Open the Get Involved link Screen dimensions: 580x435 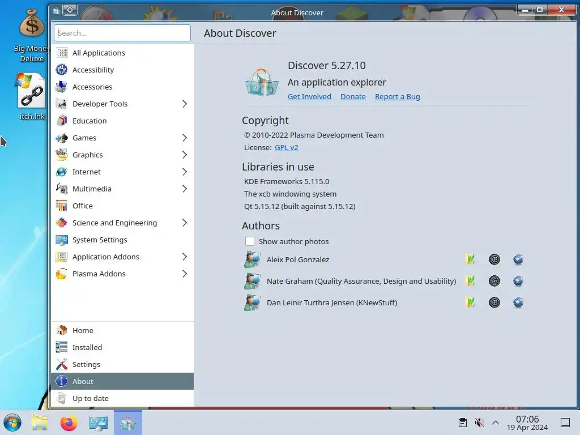[309, 96]
